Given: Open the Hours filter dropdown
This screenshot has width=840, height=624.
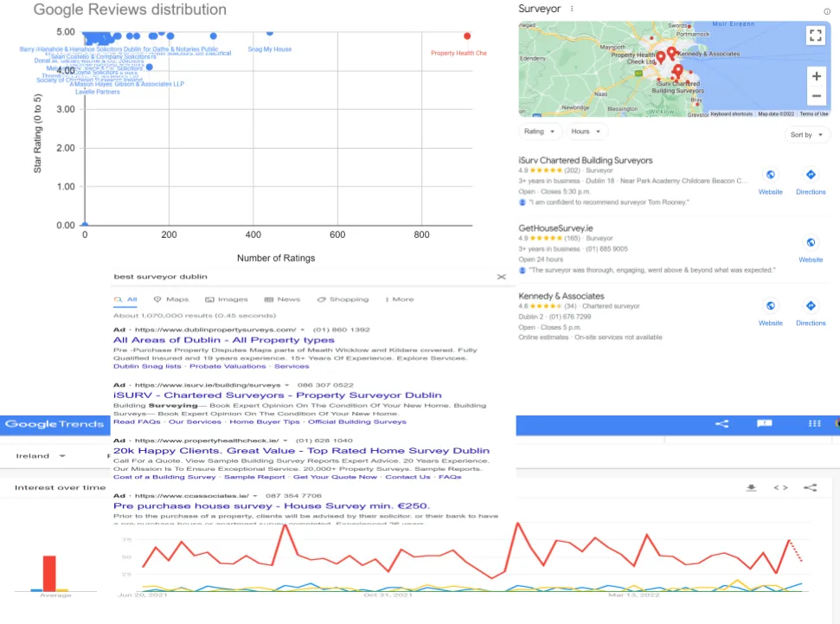Looking at the screenshot, I should [586, 132].
